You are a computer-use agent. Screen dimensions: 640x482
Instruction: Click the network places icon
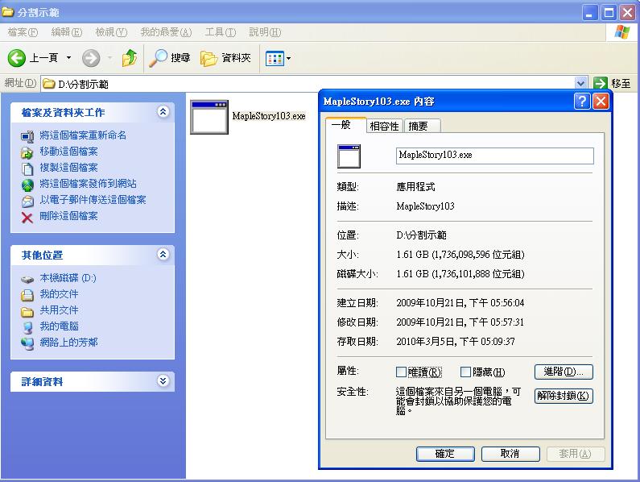(x=27, y=343)
